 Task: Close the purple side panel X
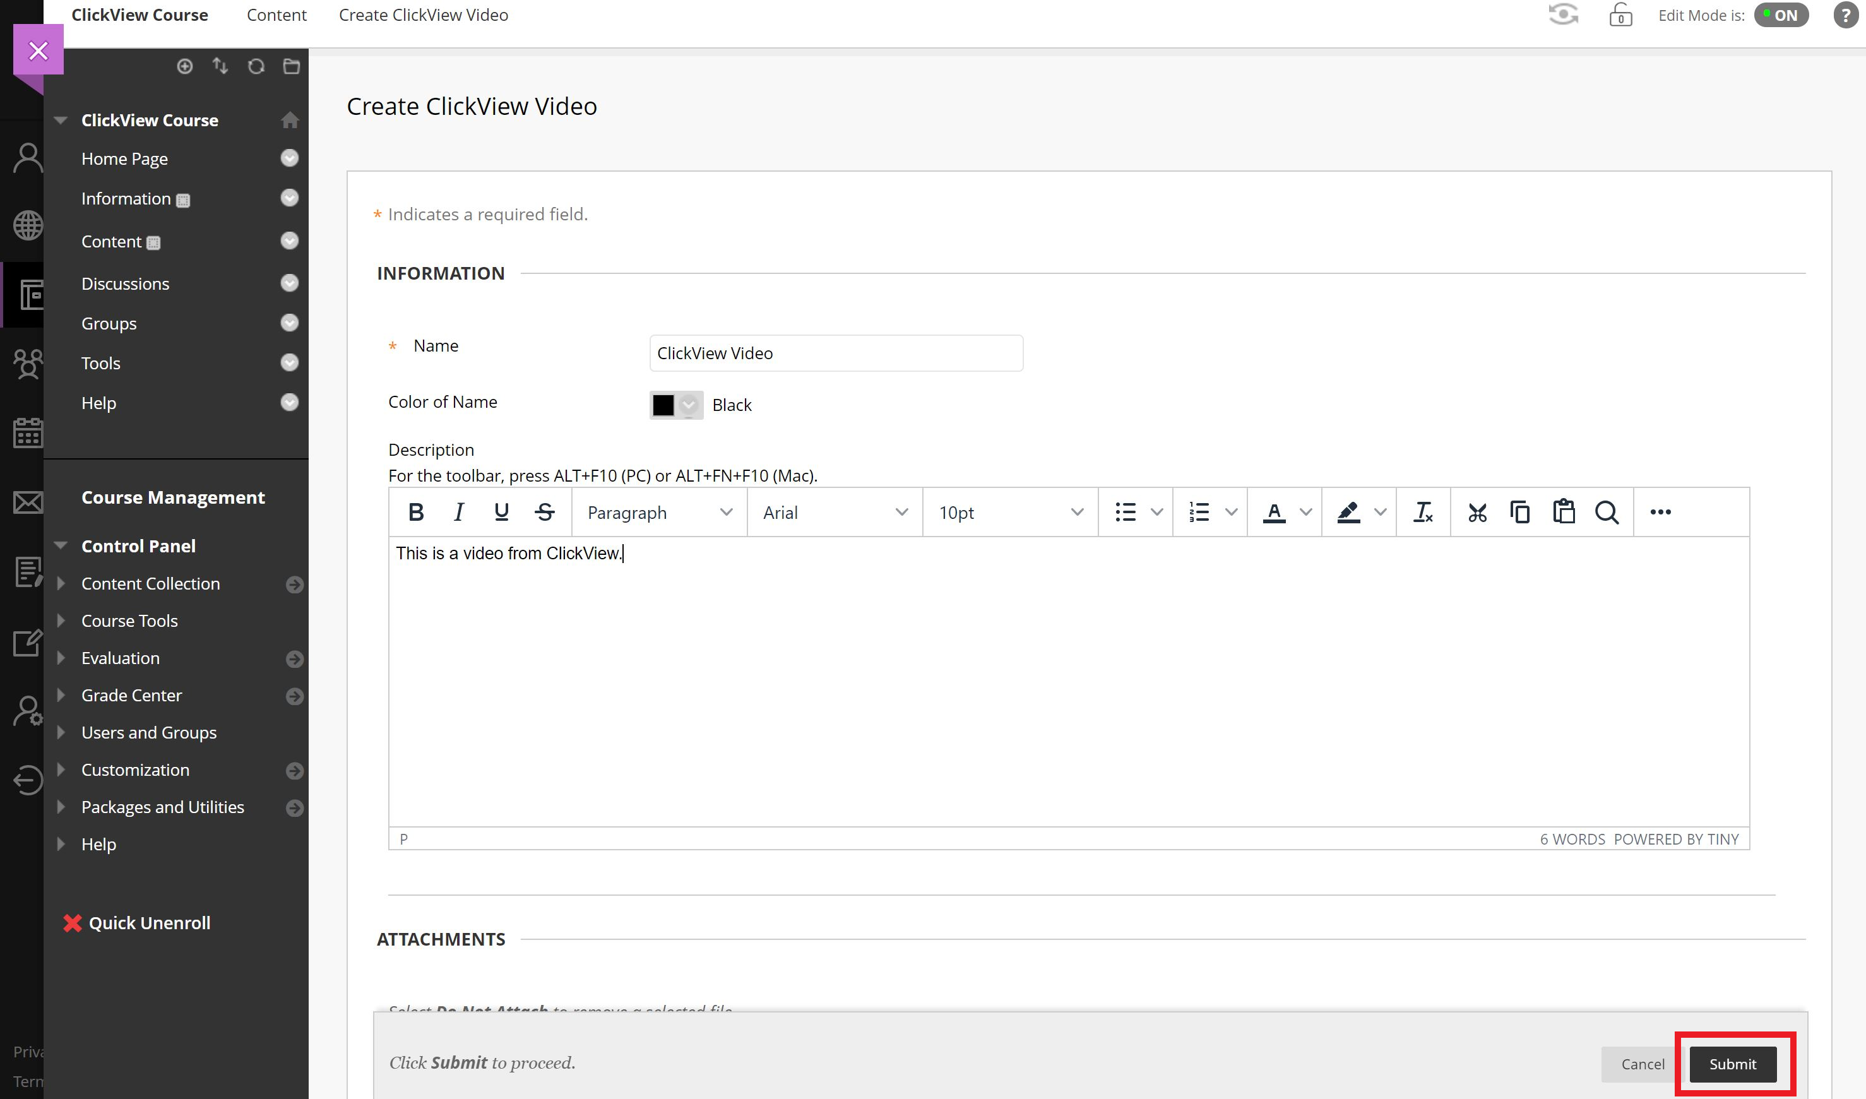coord(39,50)
